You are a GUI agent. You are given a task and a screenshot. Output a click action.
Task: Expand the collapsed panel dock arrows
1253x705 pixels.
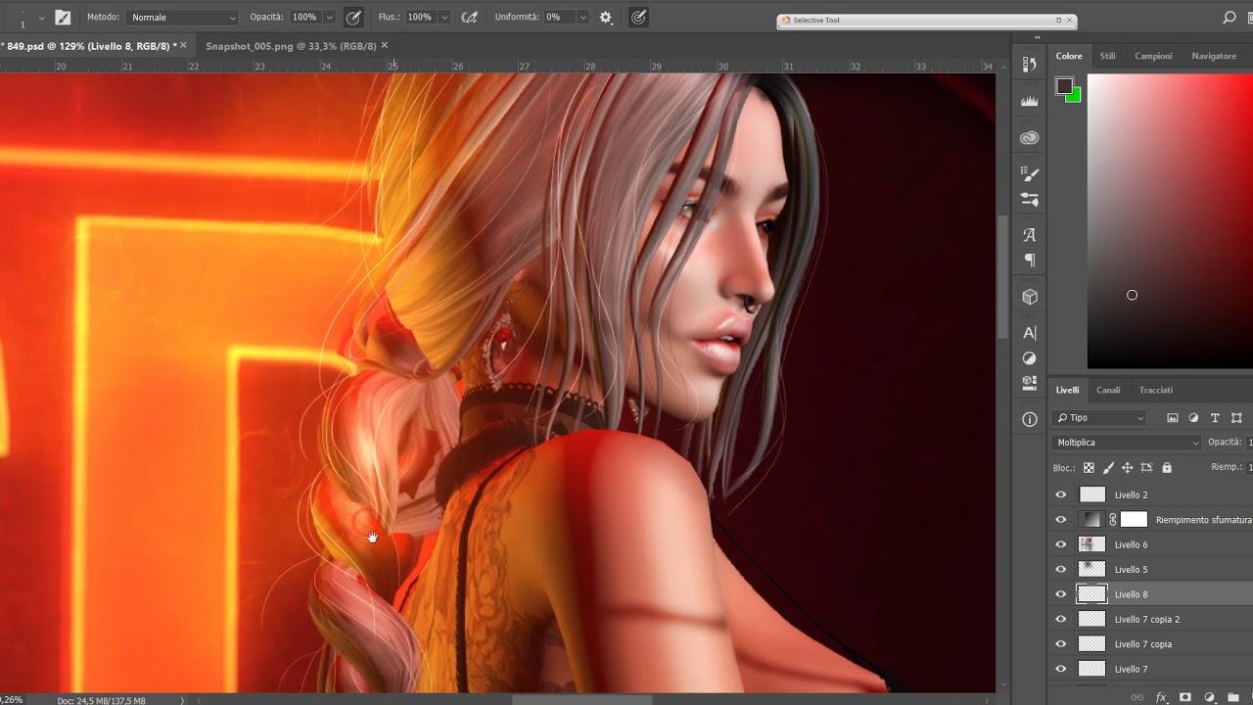pyautogui.click(x=1038, y=38)
